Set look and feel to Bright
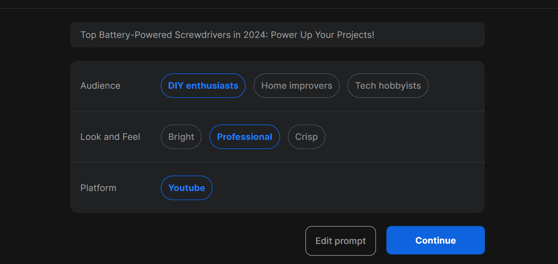 181,137
